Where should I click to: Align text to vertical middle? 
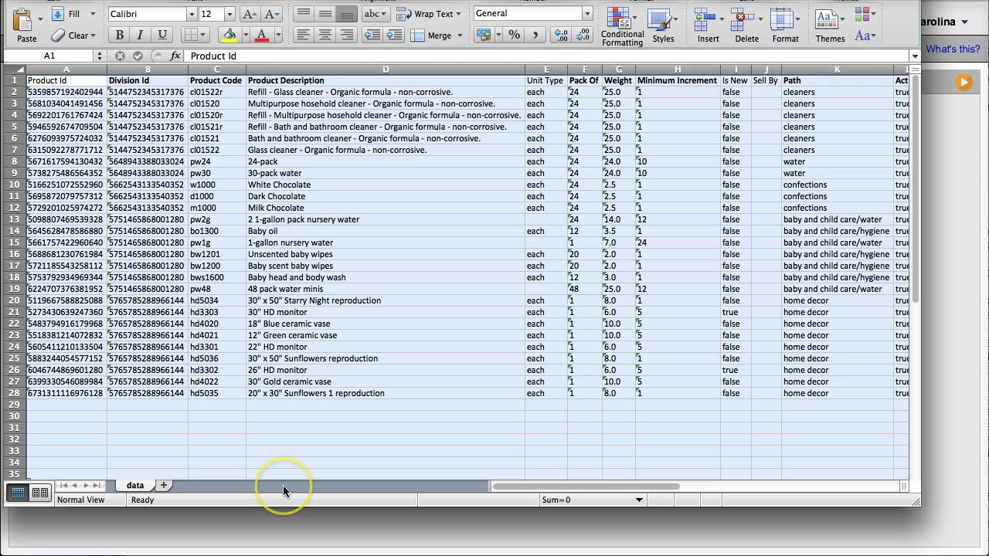pyautogui.click(x=325, y=14)
